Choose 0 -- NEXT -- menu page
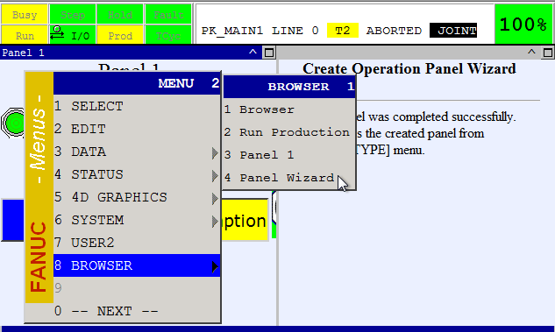This screenshot has height=332, width=555. click(137, 311)
